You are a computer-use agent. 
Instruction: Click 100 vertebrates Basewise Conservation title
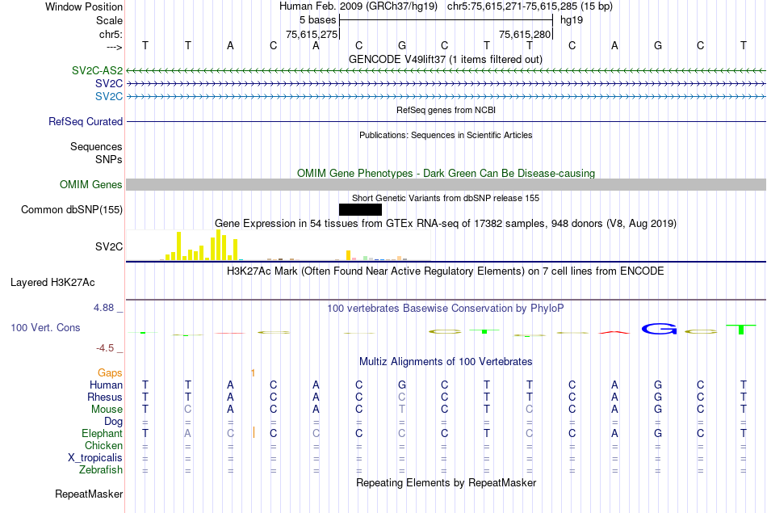[445, 309]
